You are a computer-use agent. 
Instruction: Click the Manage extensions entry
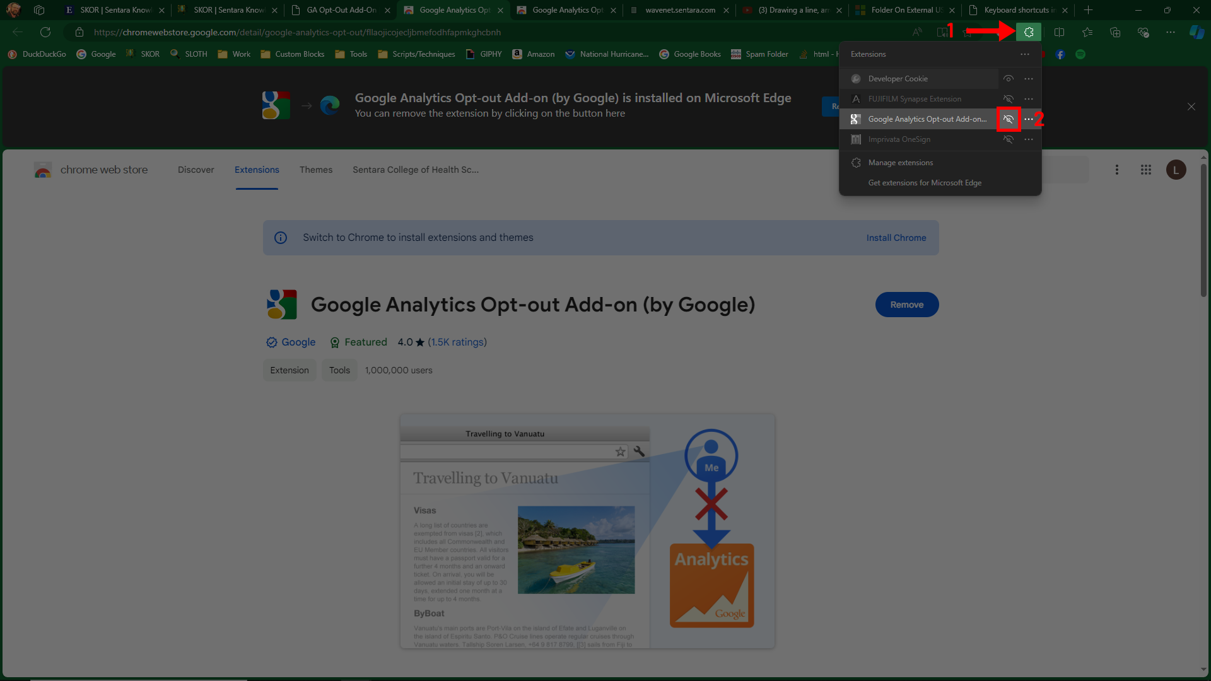[x=940, y=163]
